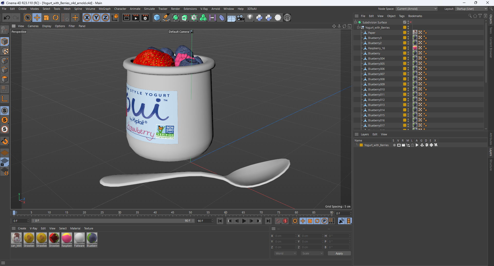Click Render to Picture Viewer icon
The image size is (494, 266).
[136, 18]
